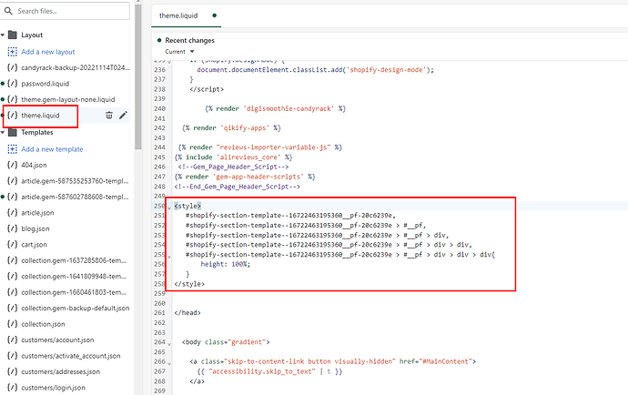Delete theme.liquid using trash icon

(x=109, y=116)
